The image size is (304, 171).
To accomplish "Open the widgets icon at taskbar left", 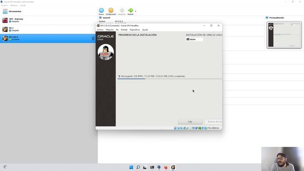I will (5, 167).
